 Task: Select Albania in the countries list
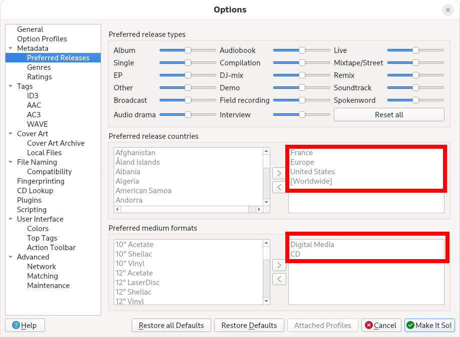127,172
